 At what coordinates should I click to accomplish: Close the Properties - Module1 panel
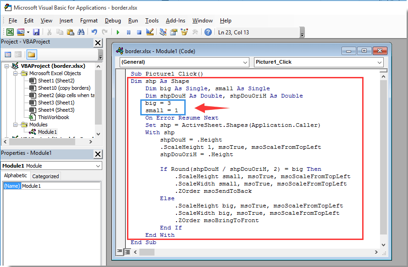click(98, 154)
